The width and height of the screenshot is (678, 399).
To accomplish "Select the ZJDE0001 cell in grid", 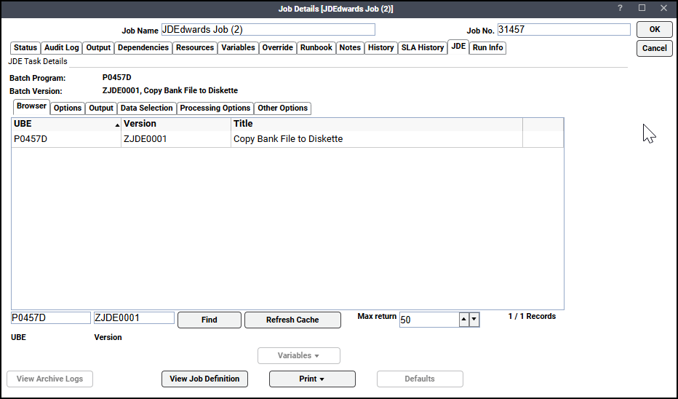I will point(176,139).
